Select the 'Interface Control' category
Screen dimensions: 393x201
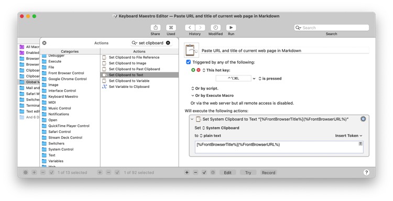pyautogui.click(x=70, y=91)
